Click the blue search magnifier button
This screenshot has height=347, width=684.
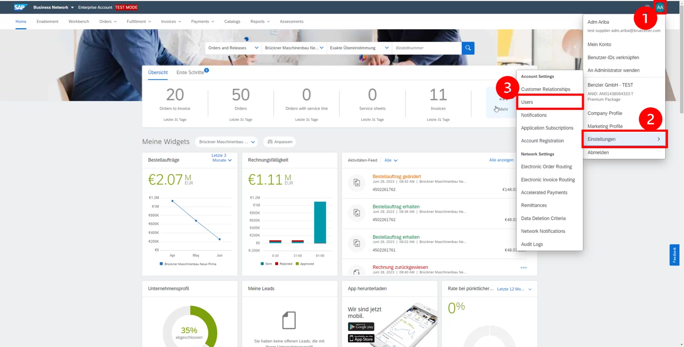pyautogui.click(x=468, y=48)
